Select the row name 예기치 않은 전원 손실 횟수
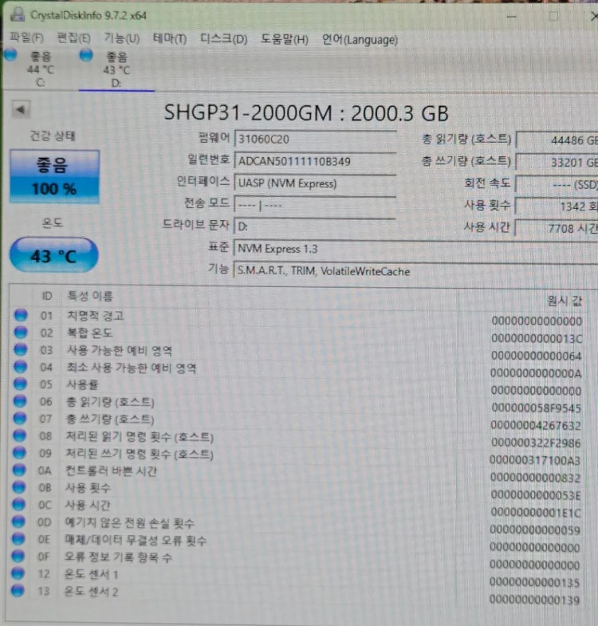Screen dimensions: 598x626 tap(130, 523)
